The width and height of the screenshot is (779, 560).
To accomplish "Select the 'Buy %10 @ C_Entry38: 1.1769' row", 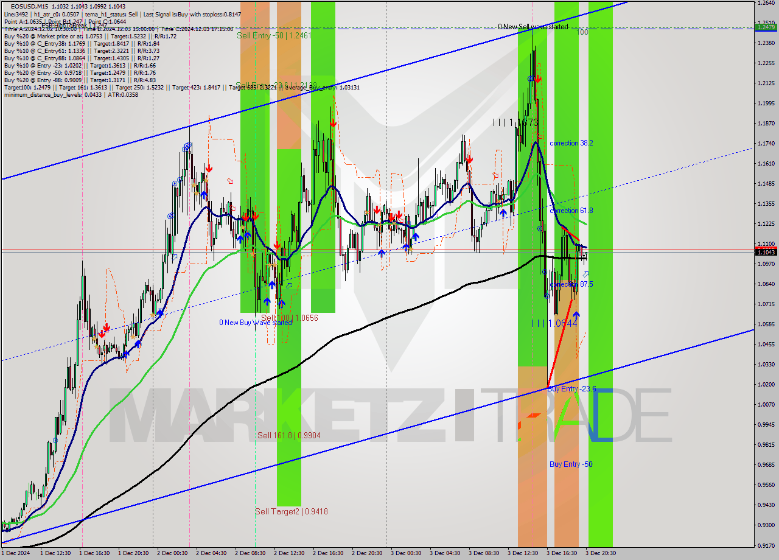I will [x=82, y=43].
